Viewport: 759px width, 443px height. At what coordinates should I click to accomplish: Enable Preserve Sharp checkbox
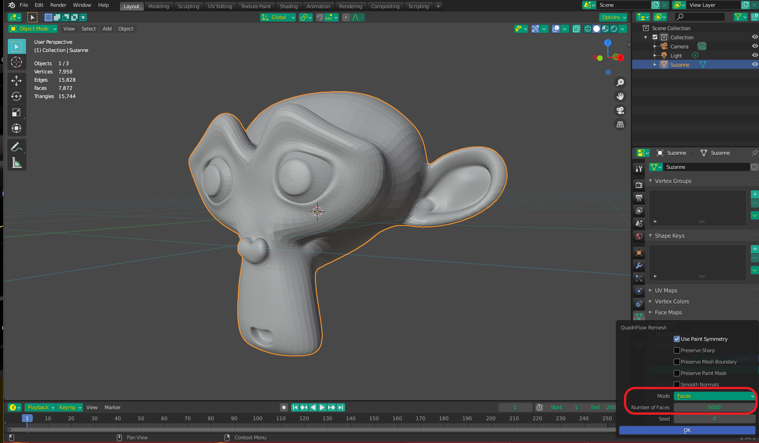677,350
